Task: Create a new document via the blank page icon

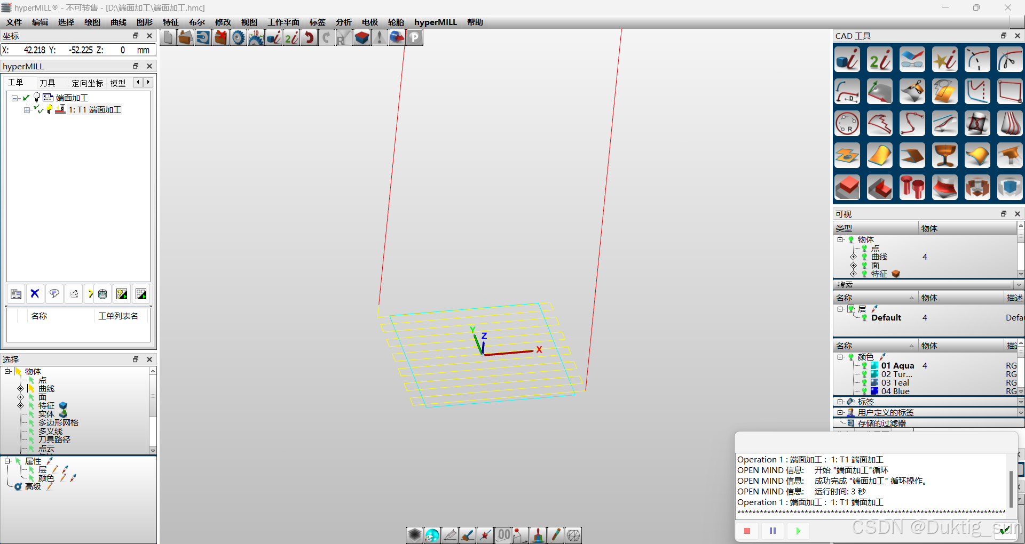Action: click(x=168, y=38)
